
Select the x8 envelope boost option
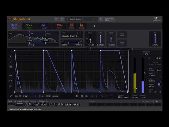pos(159,92)
